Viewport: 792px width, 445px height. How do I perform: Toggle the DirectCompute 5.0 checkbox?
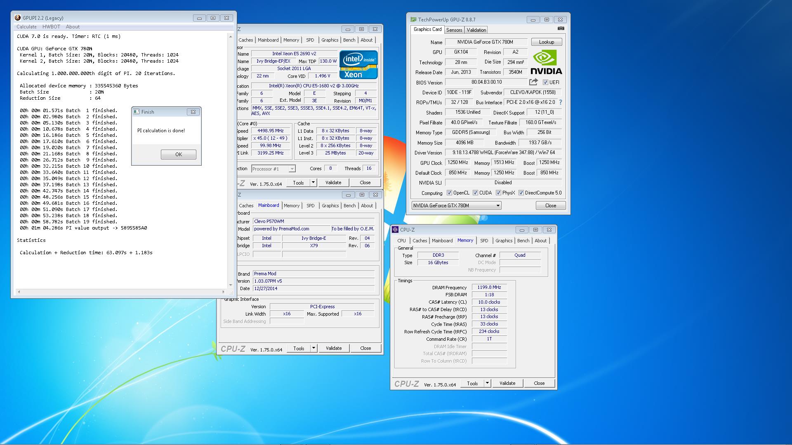(521, 193)
